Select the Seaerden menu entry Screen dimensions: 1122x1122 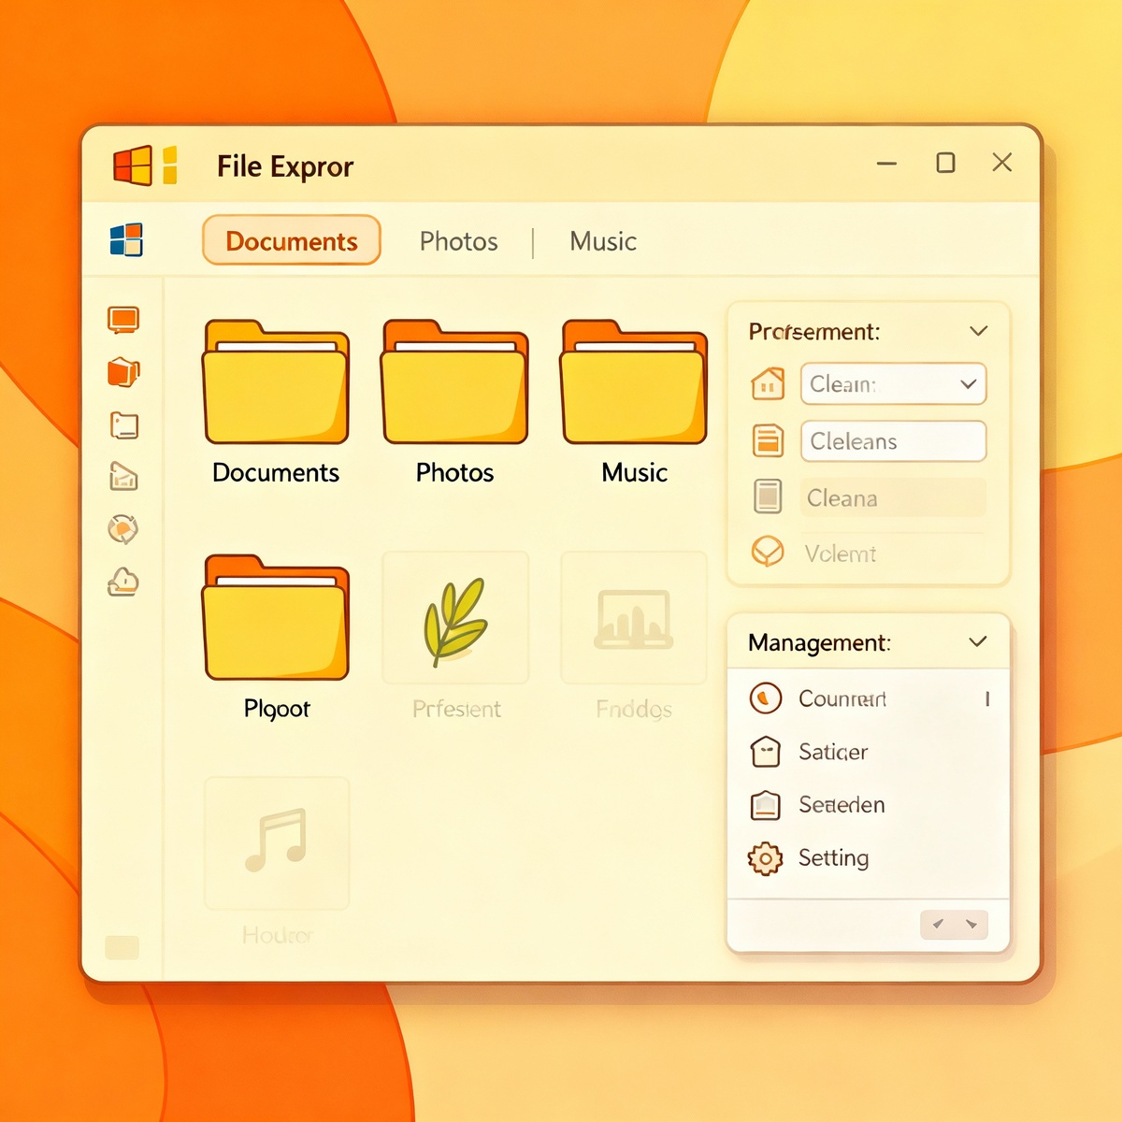click(869, 804)
